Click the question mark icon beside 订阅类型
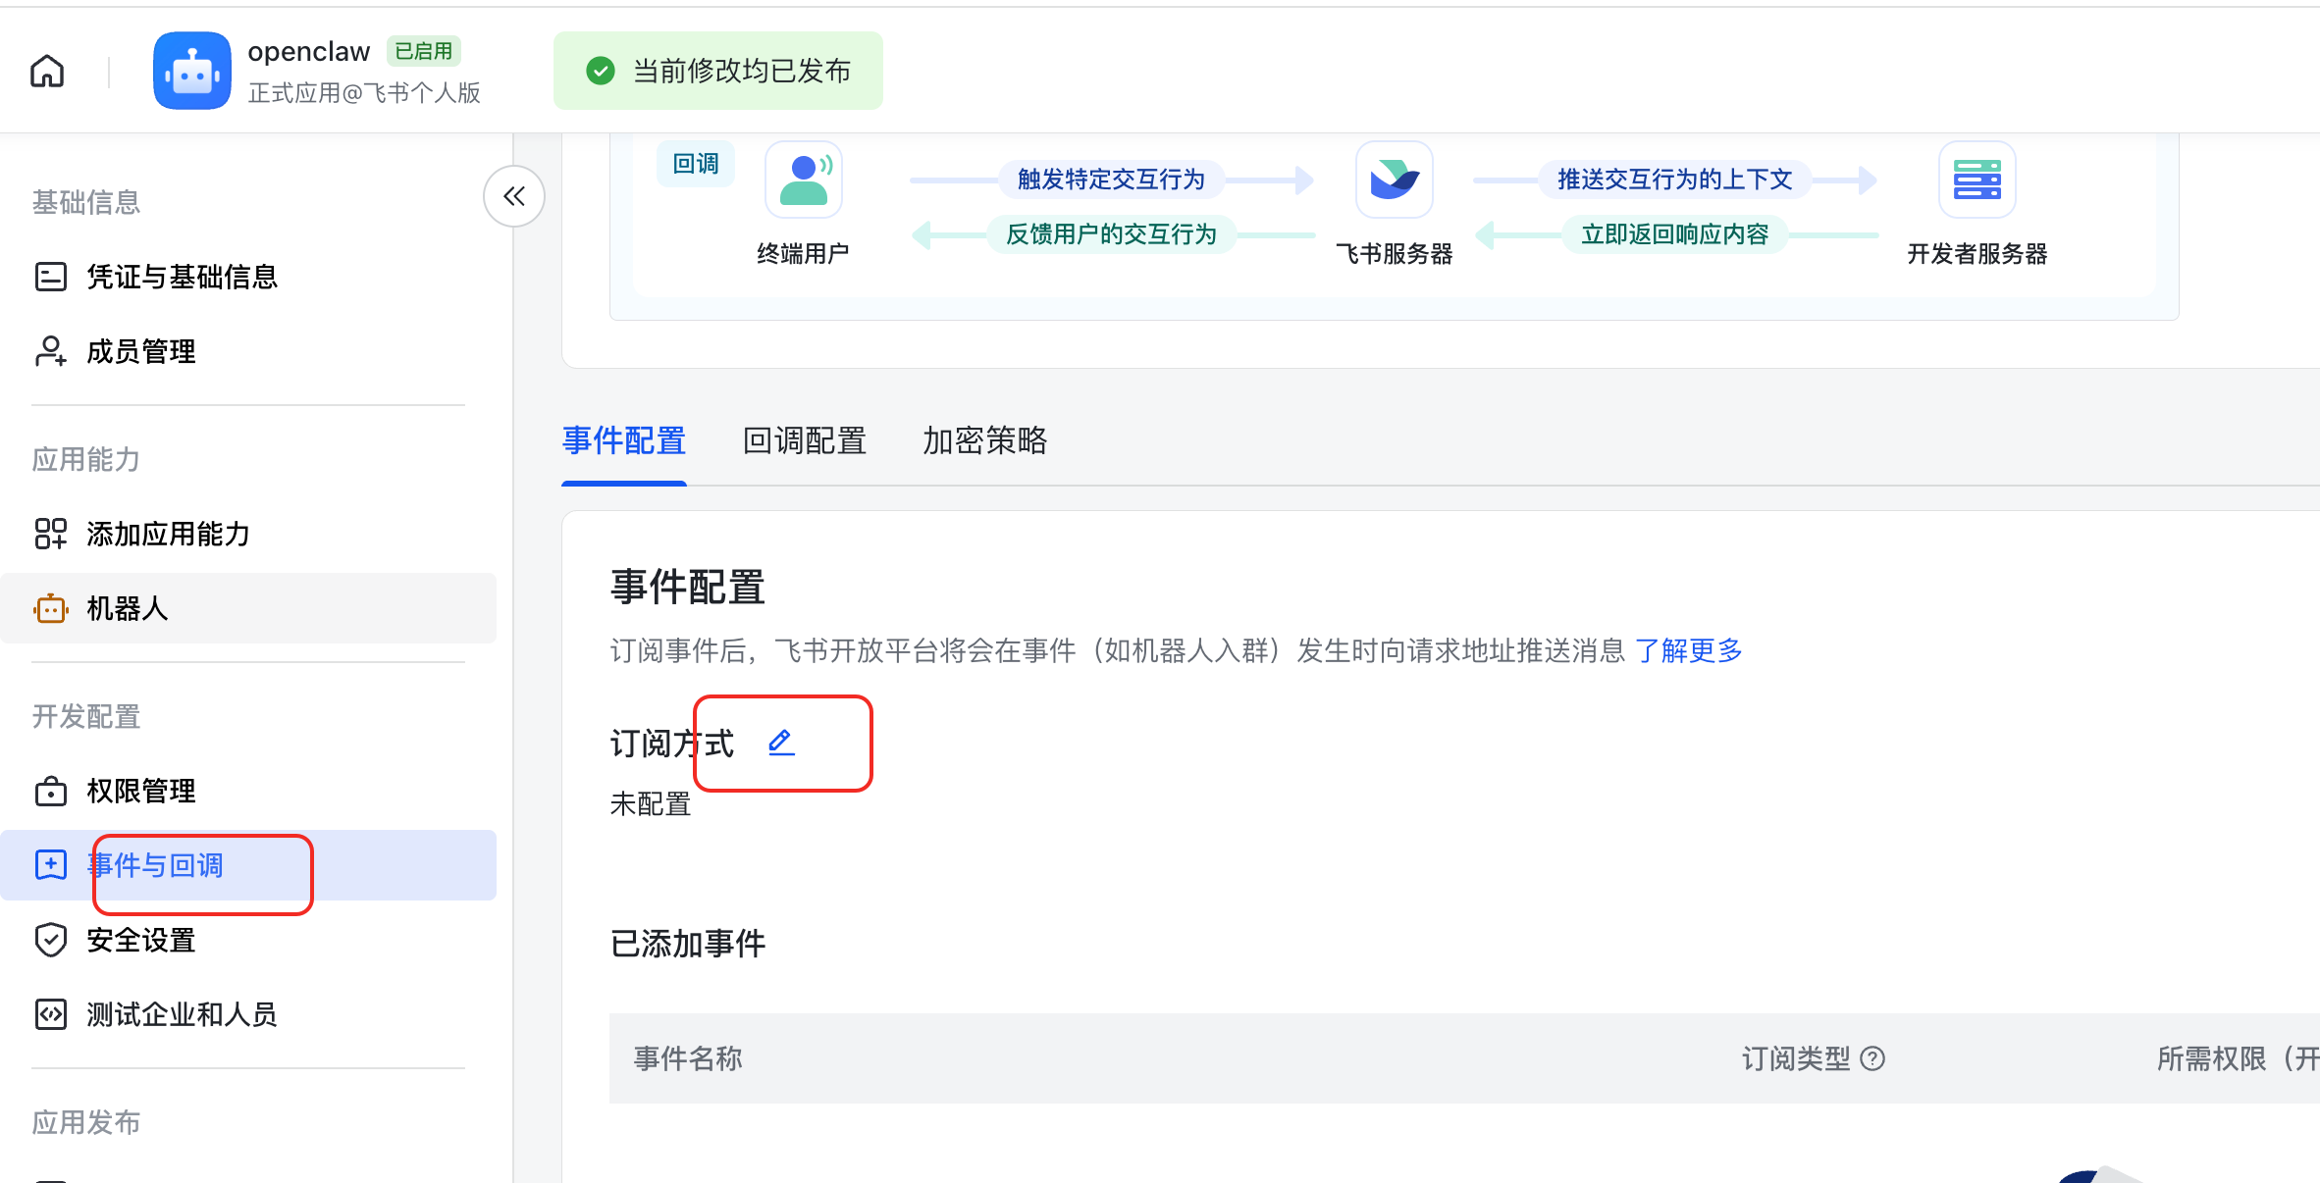 (x=1872, y=1058)
